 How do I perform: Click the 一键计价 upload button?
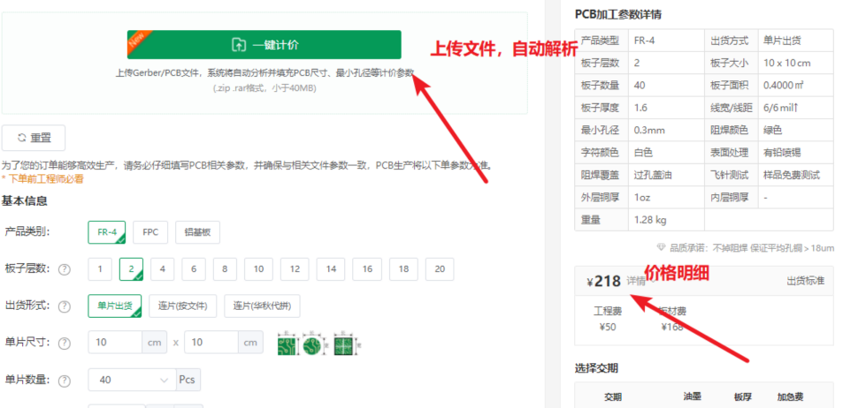263,45
